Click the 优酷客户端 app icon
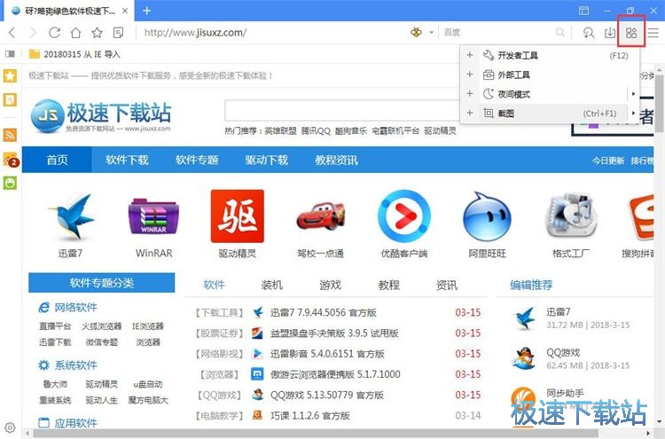The height and width of the screenshot is (439, 665). tap(403, 216)
